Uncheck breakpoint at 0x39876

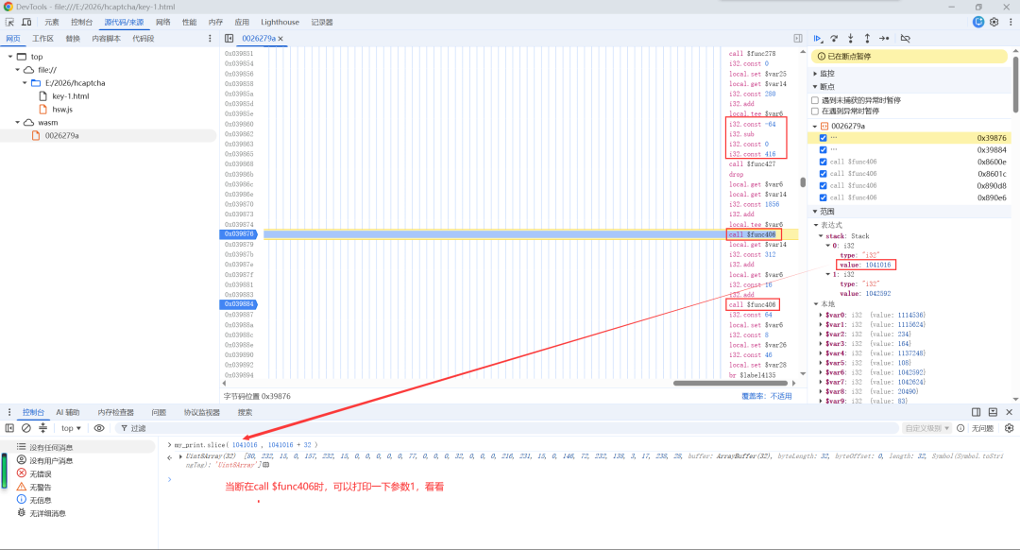(x=823, y=138)
